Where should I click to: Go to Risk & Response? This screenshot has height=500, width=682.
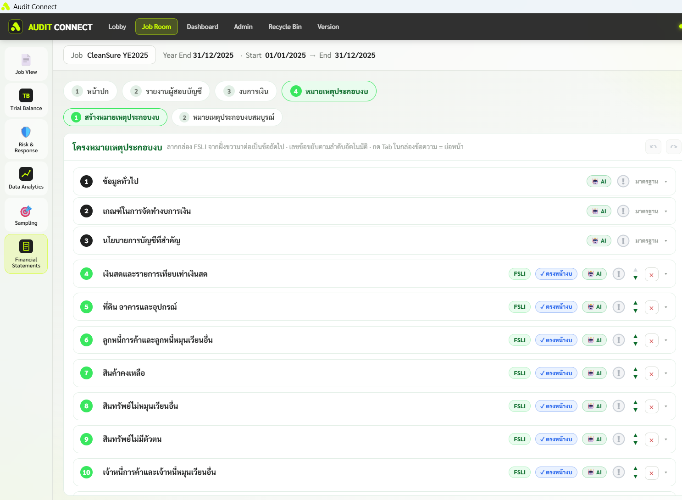tap(26, 139)
